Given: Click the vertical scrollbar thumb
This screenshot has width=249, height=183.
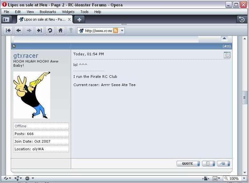Looking at the screenshot, I should pyautogui.click(x=245, y=98).
